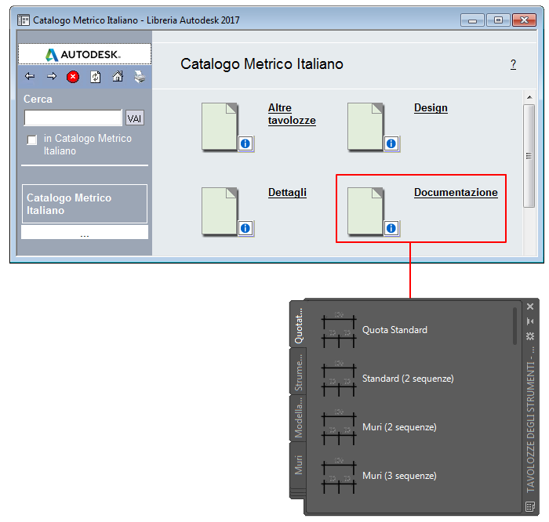549x522 pixels.
Task: Click the VAI search button
Action: 134,118
